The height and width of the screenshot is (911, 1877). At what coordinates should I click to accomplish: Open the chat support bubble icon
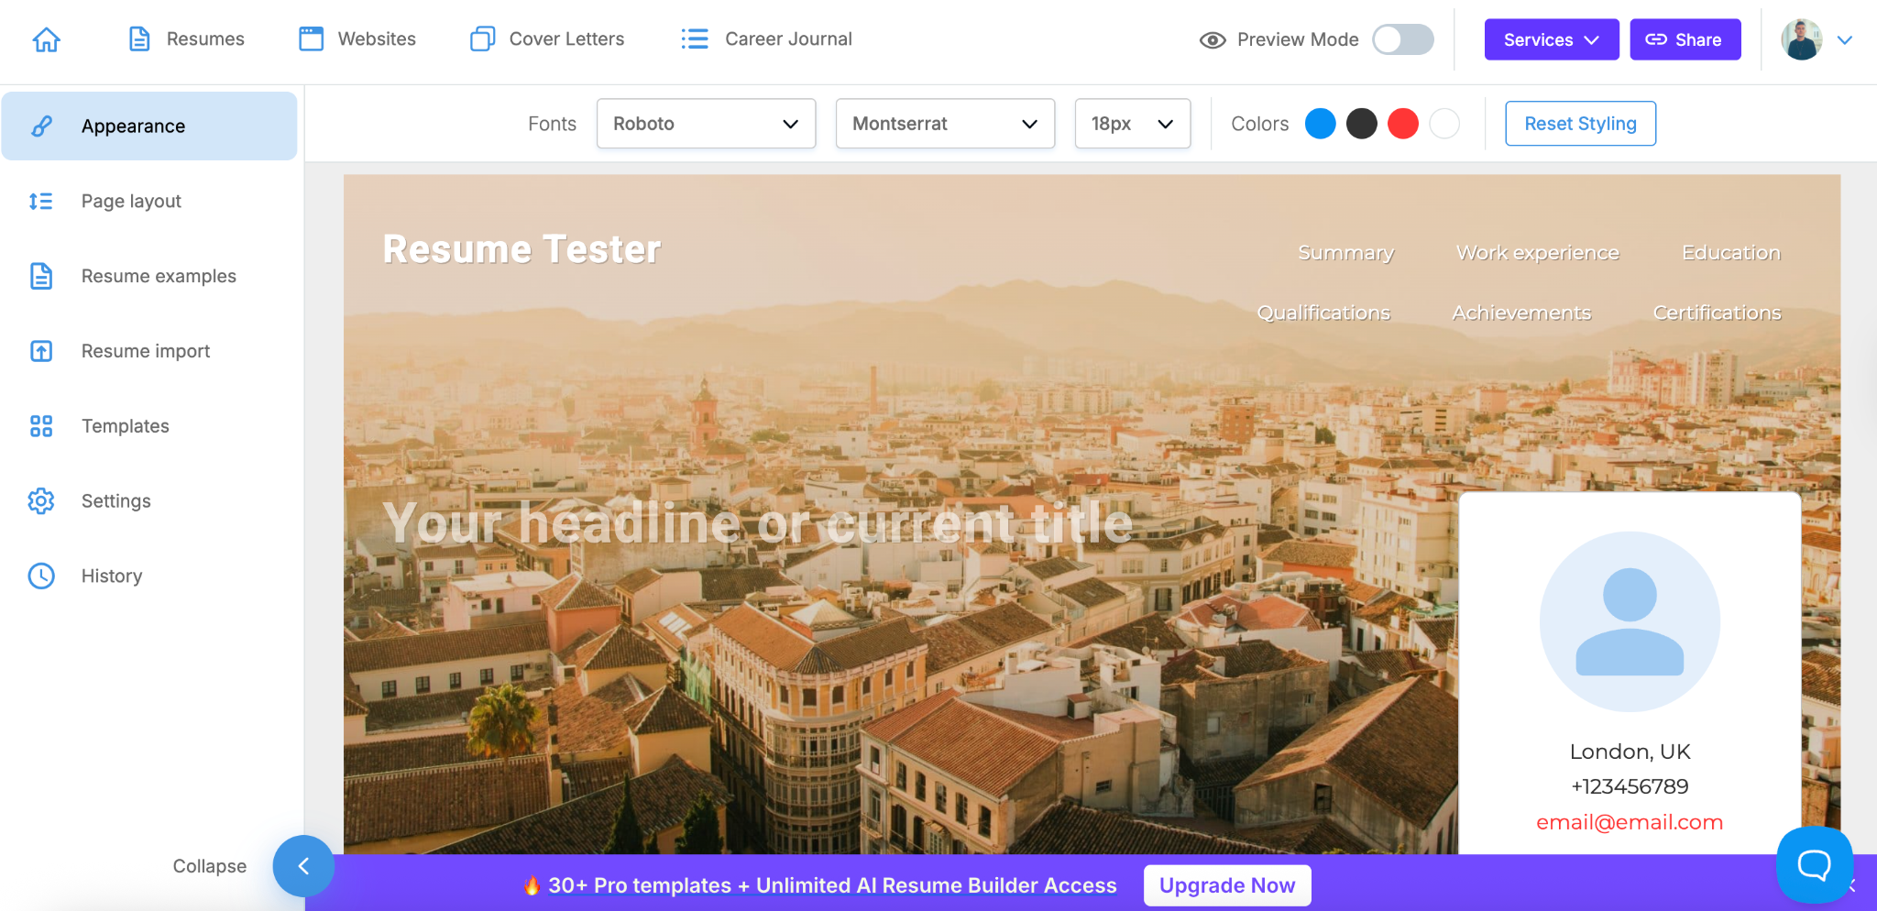(x=1814, y=864)
